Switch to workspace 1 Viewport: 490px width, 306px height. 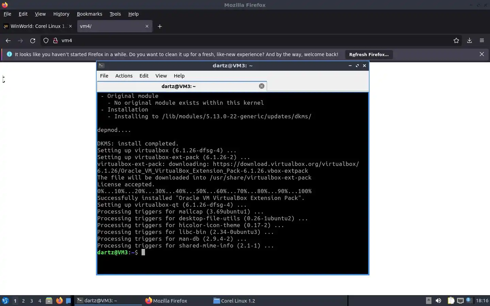pyautogui.click(x=15, y=301)
